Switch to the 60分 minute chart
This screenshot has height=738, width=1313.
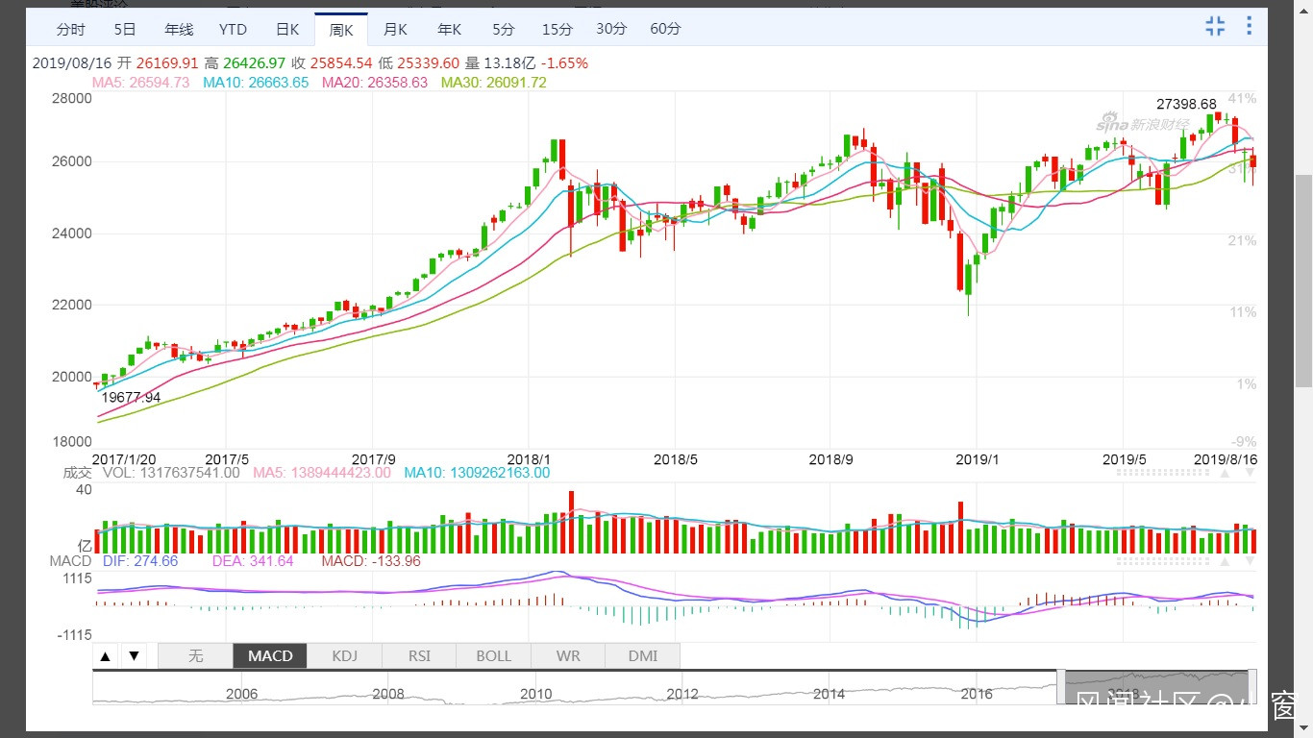point(665,30)
